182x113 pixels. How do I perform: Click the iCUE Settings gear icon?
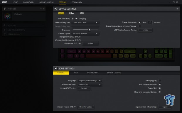point(56,68)
